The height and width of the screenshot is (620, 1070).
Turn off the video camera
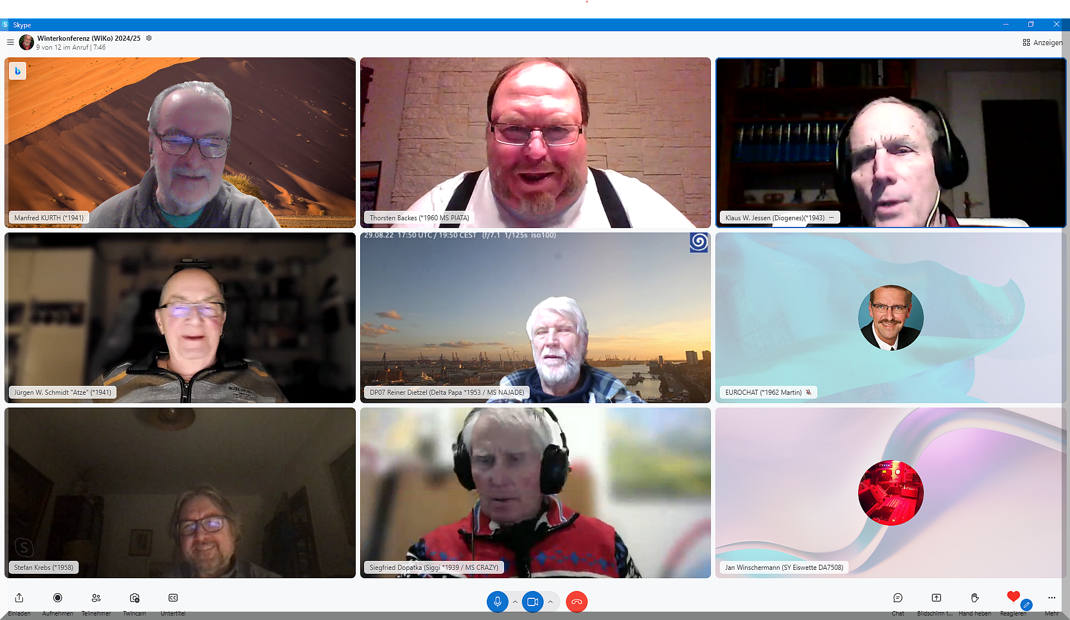pos(532,602)
